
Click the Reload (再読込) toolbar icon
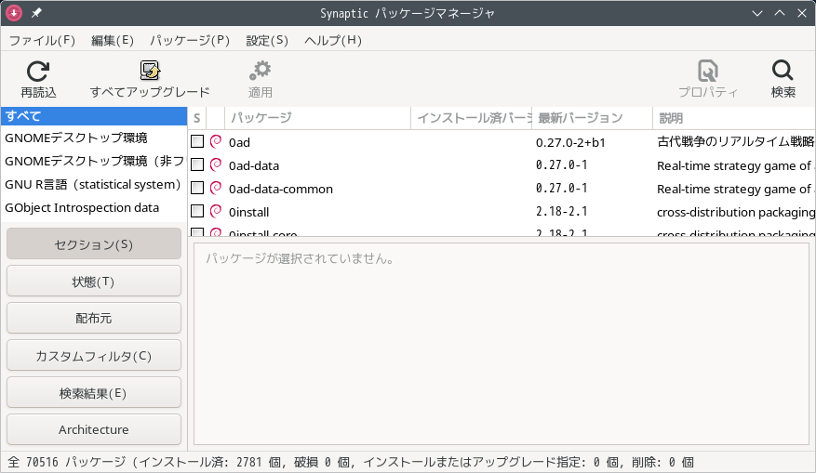[x=38, y=72]
